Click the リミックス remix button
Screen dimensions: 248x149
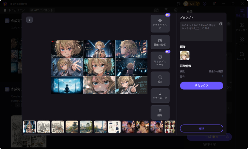click(x=201, y=86)
